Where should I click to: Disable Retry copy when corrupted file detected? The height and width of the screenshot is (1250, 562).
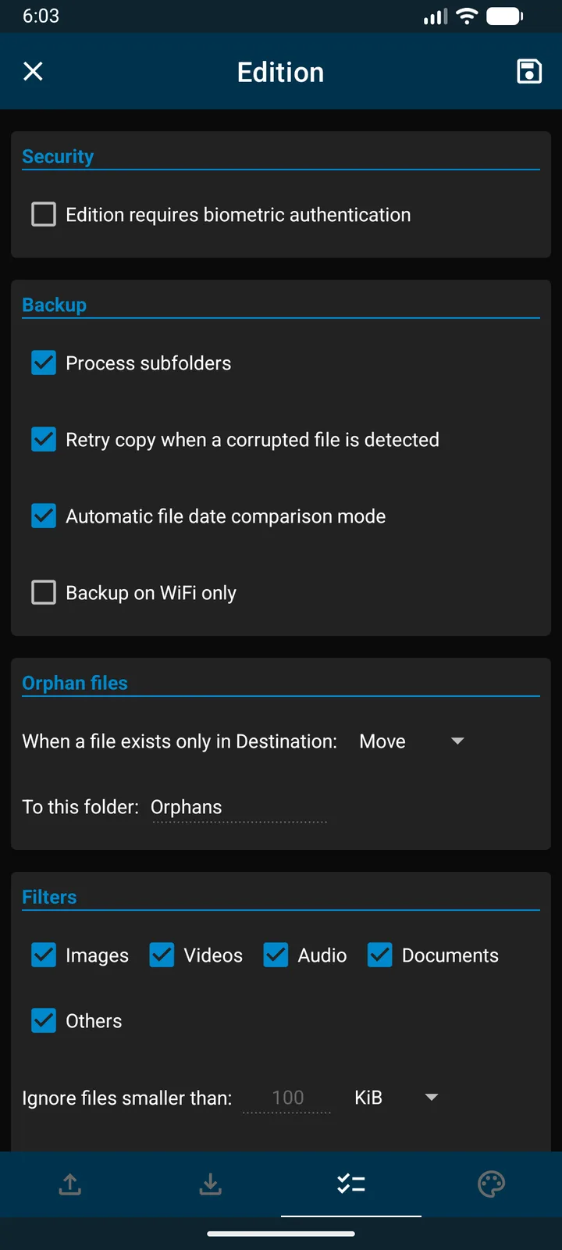(x=44, y=439)
